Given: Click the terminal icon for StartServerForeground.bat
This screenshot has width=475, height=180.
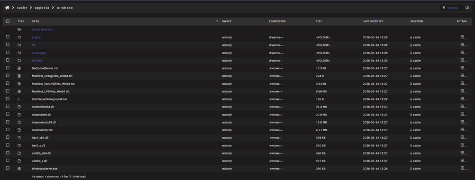Looking at the screenshot, I should tap(19, 99).
